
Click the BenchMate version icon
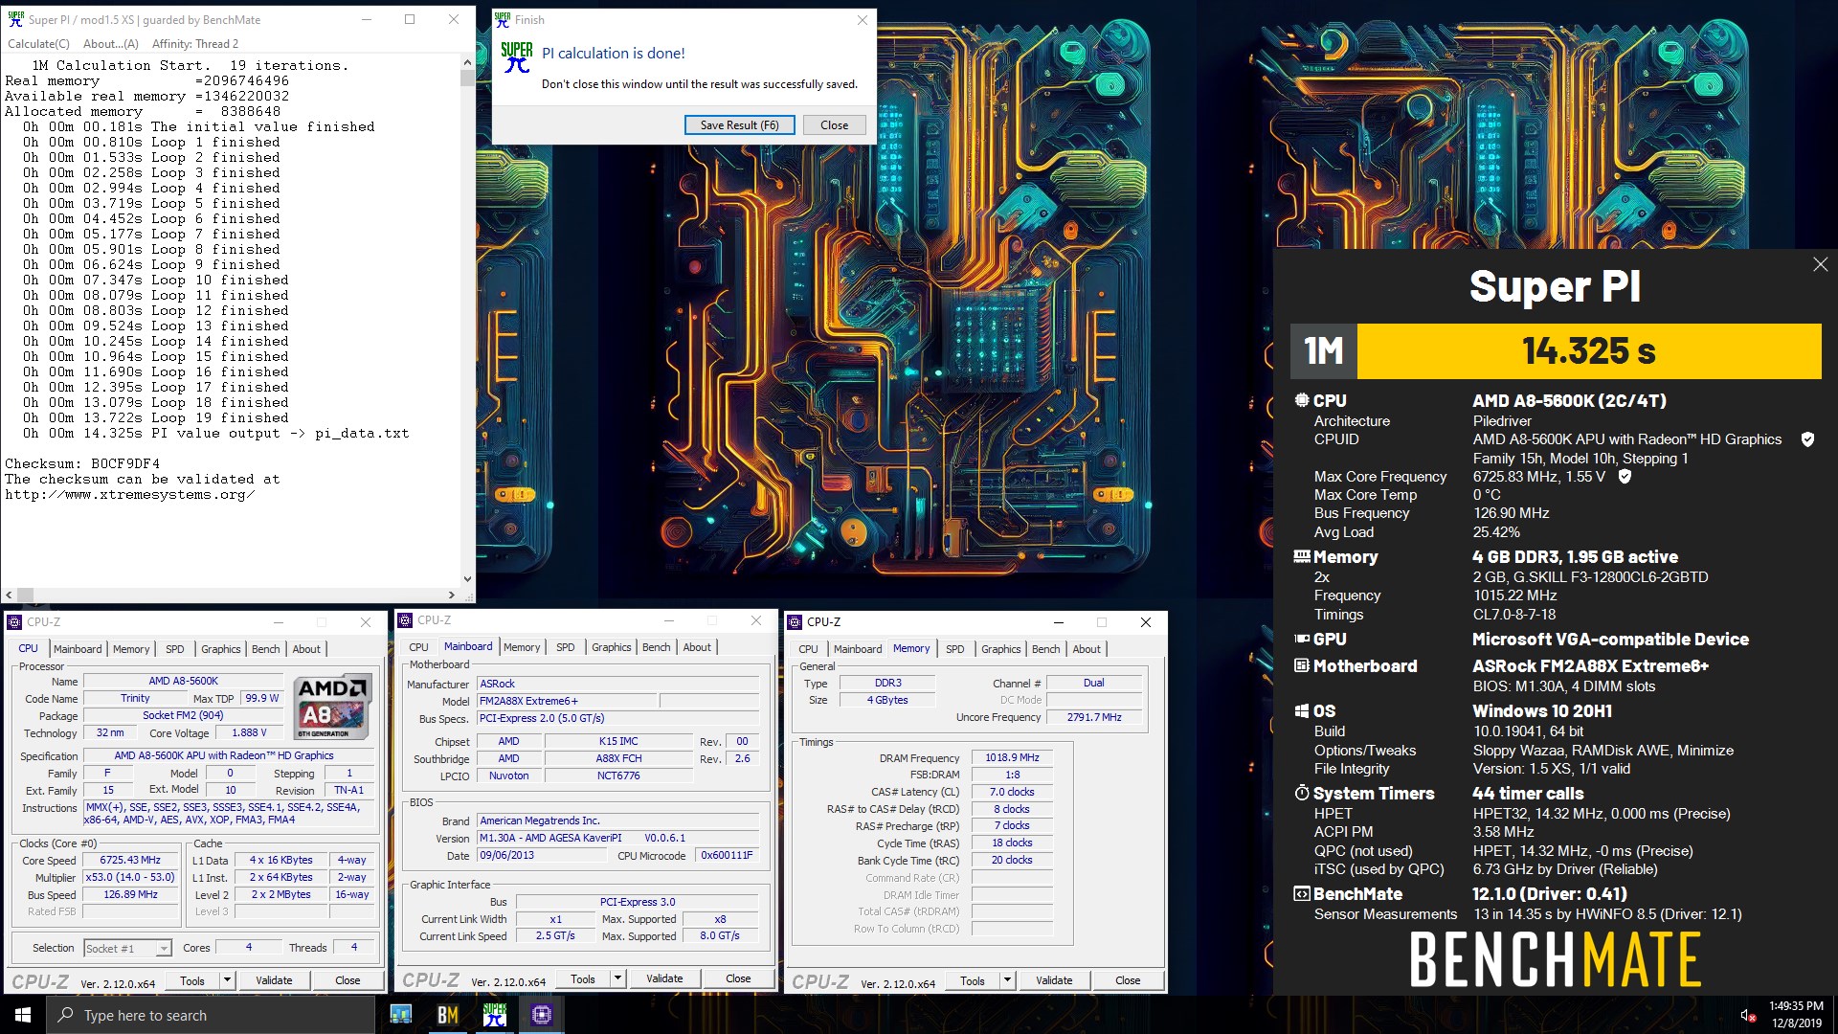point(1301,893)
